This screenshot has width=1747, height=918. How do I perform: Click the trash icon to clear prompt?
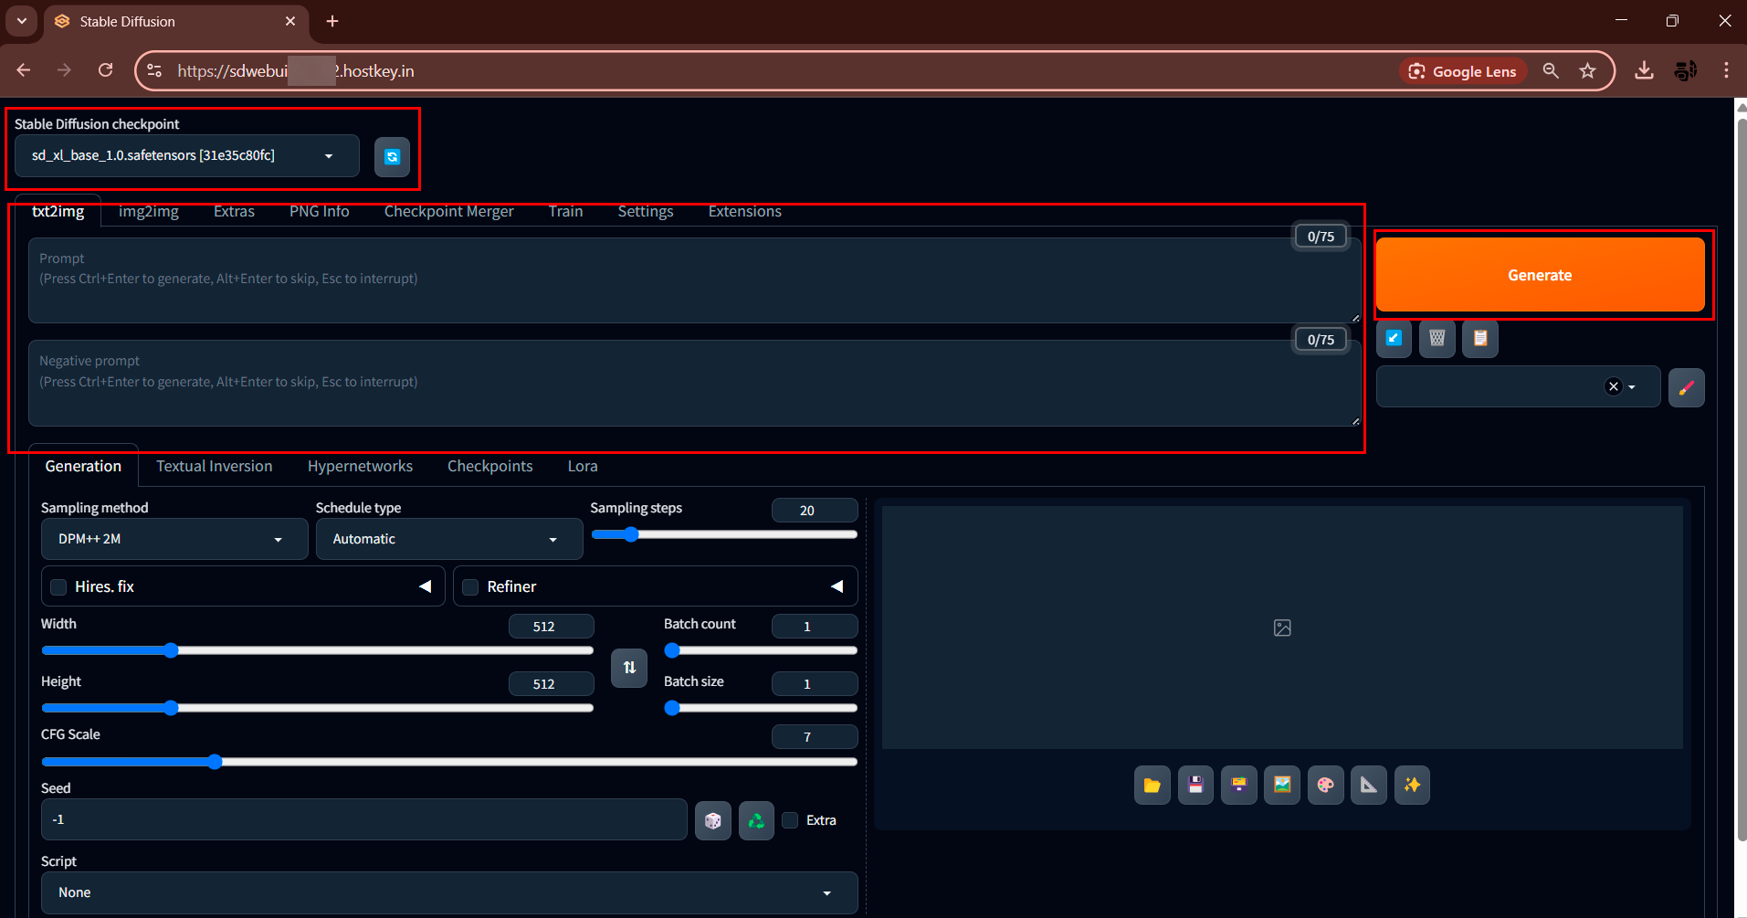tap(1437, 339)
